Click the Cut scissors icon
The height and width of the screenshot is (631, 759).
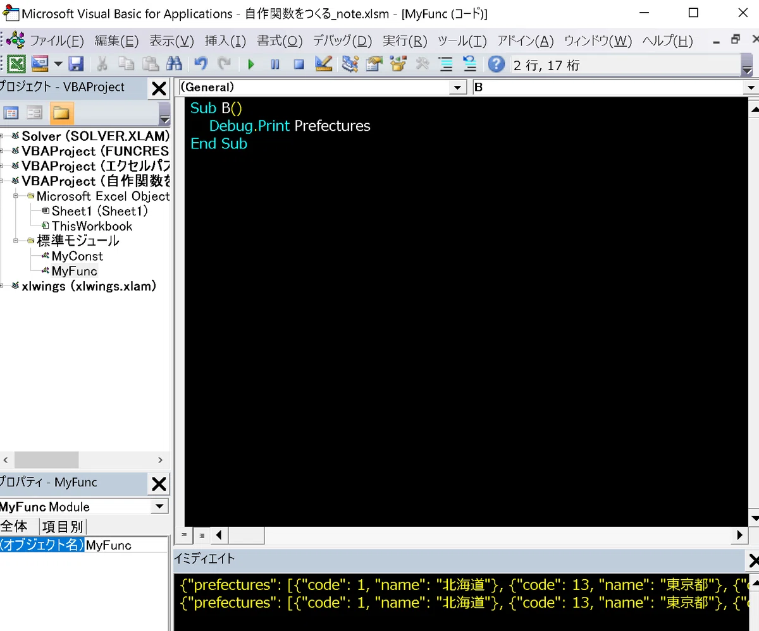[x=102, y=64]
